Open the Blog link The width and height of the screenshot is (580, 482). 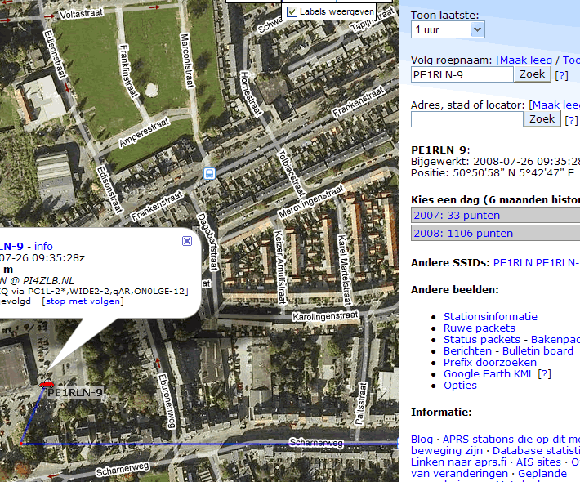(x=422, y=440)
